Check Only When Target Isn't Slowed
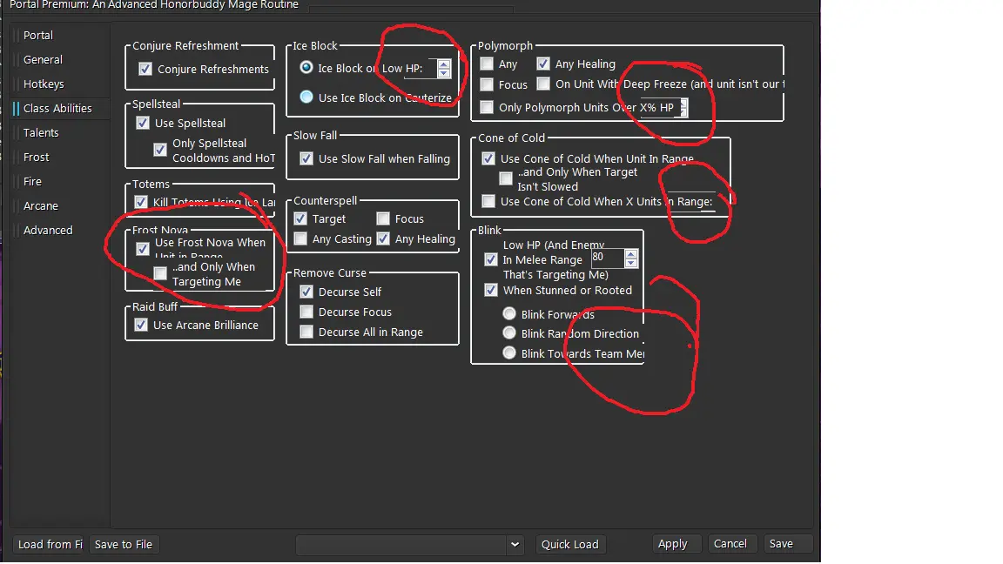This screenshot has width=1003, height=564. point(505,178)
